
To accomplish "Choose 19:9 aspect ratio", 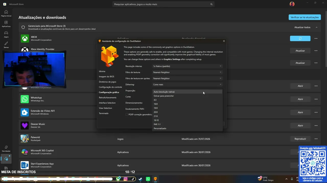I will tap(187, 108).
